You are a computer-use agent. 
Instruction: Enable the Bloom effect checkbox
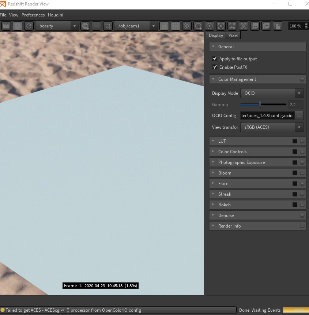click(x=295, y=173)
